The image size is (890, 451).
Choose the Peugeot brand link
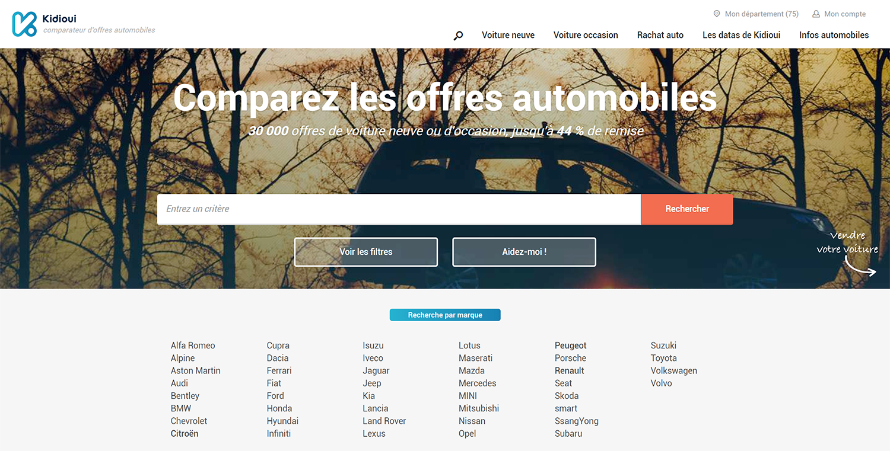[x=570, y=346]
